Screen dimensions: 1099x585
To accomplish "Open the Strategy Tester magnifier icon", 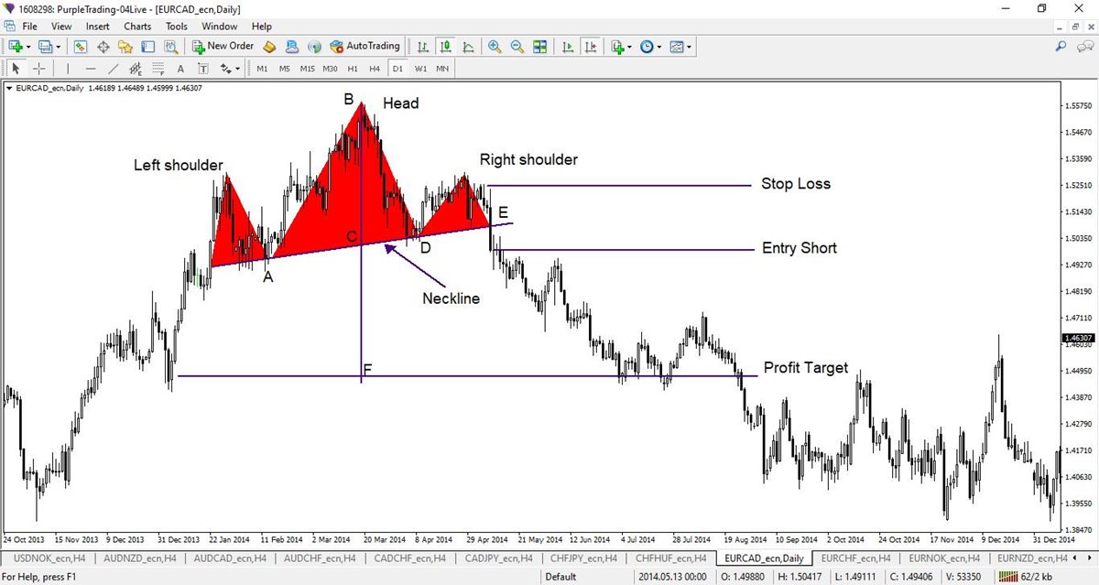I will [169, 46].
